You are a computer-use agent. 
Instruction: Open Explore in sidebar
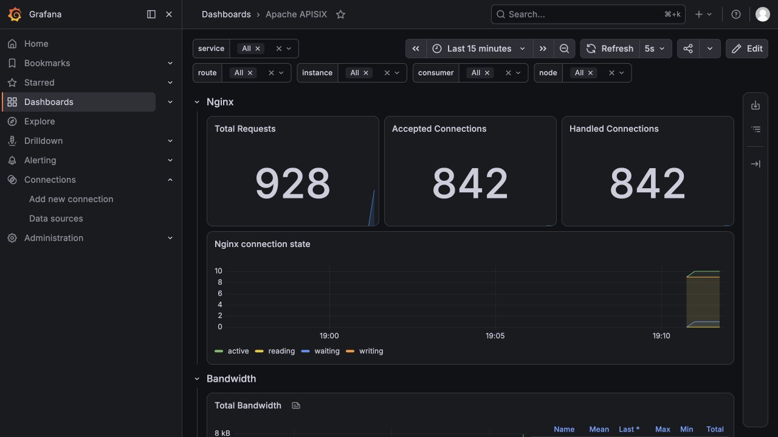pos(40,121)
